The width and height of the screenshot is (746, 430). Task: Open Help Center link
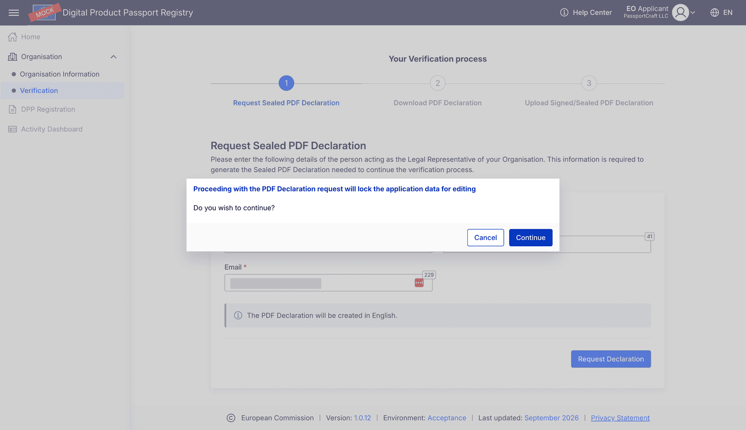click(592, 13)
